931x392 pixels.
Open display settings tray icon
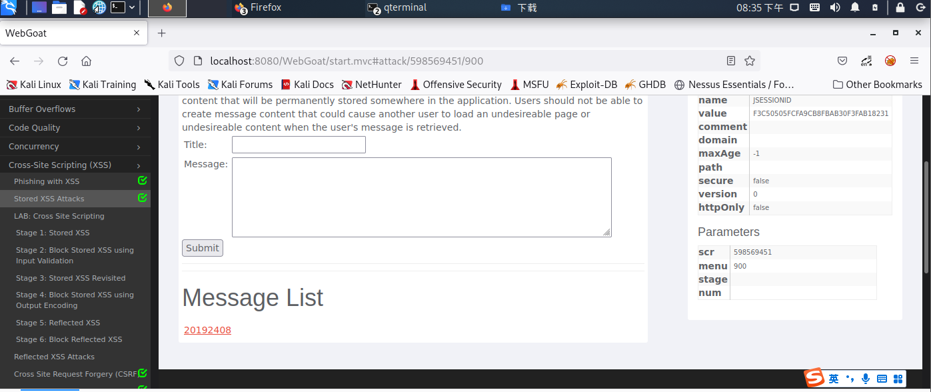point(794,8)
